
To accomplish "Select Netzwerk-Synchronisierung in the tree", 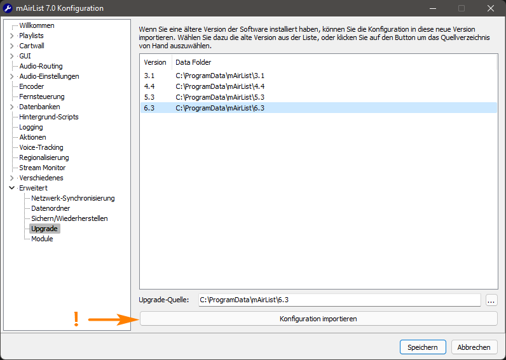I will pos(72,198).
